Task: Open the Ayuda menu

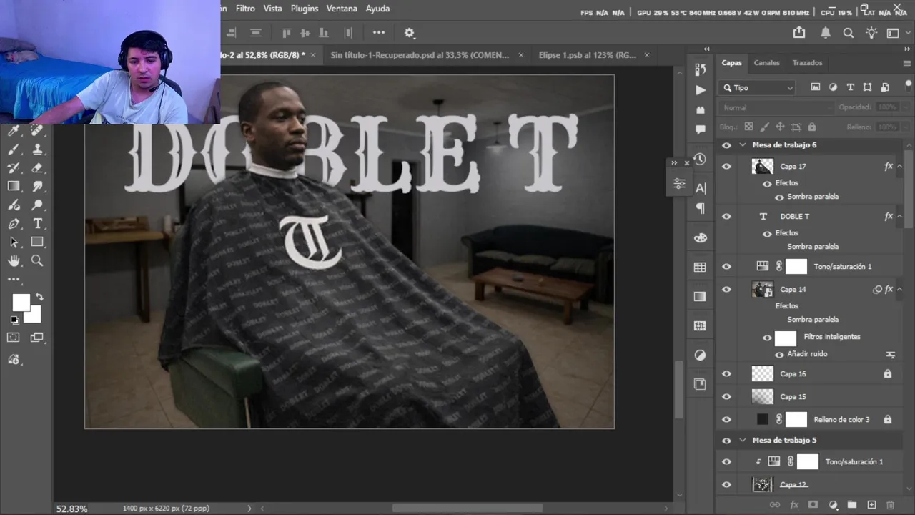Action: click(377, 9)
